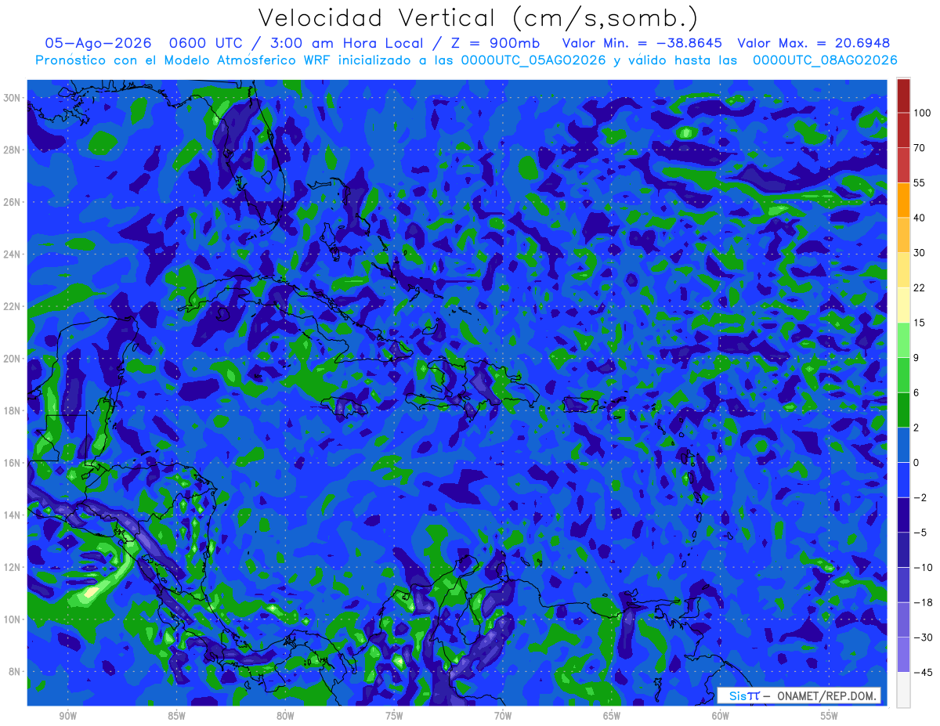Click the 22 value on the color scale
Viewport: 940px width, 726px height.
point(920,287)
